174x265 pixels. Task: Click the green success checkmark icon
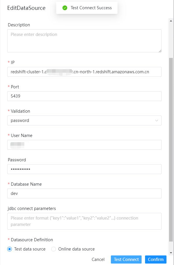65,8
